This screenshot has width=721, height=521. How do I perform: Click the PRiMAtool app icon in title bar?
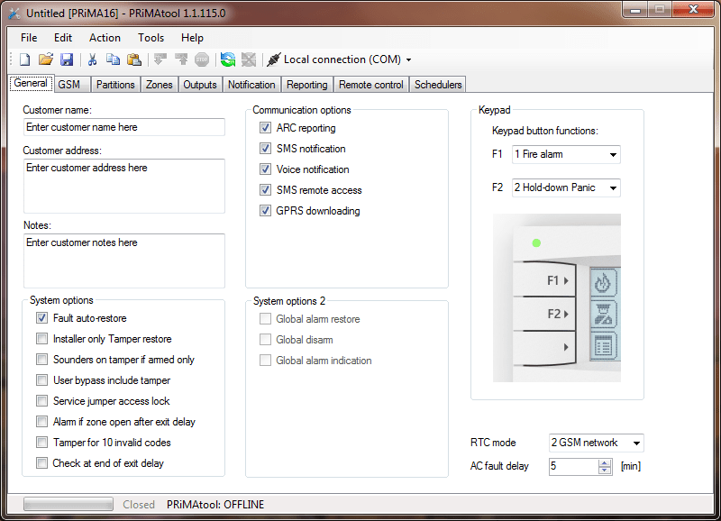(x=14, y=14)
